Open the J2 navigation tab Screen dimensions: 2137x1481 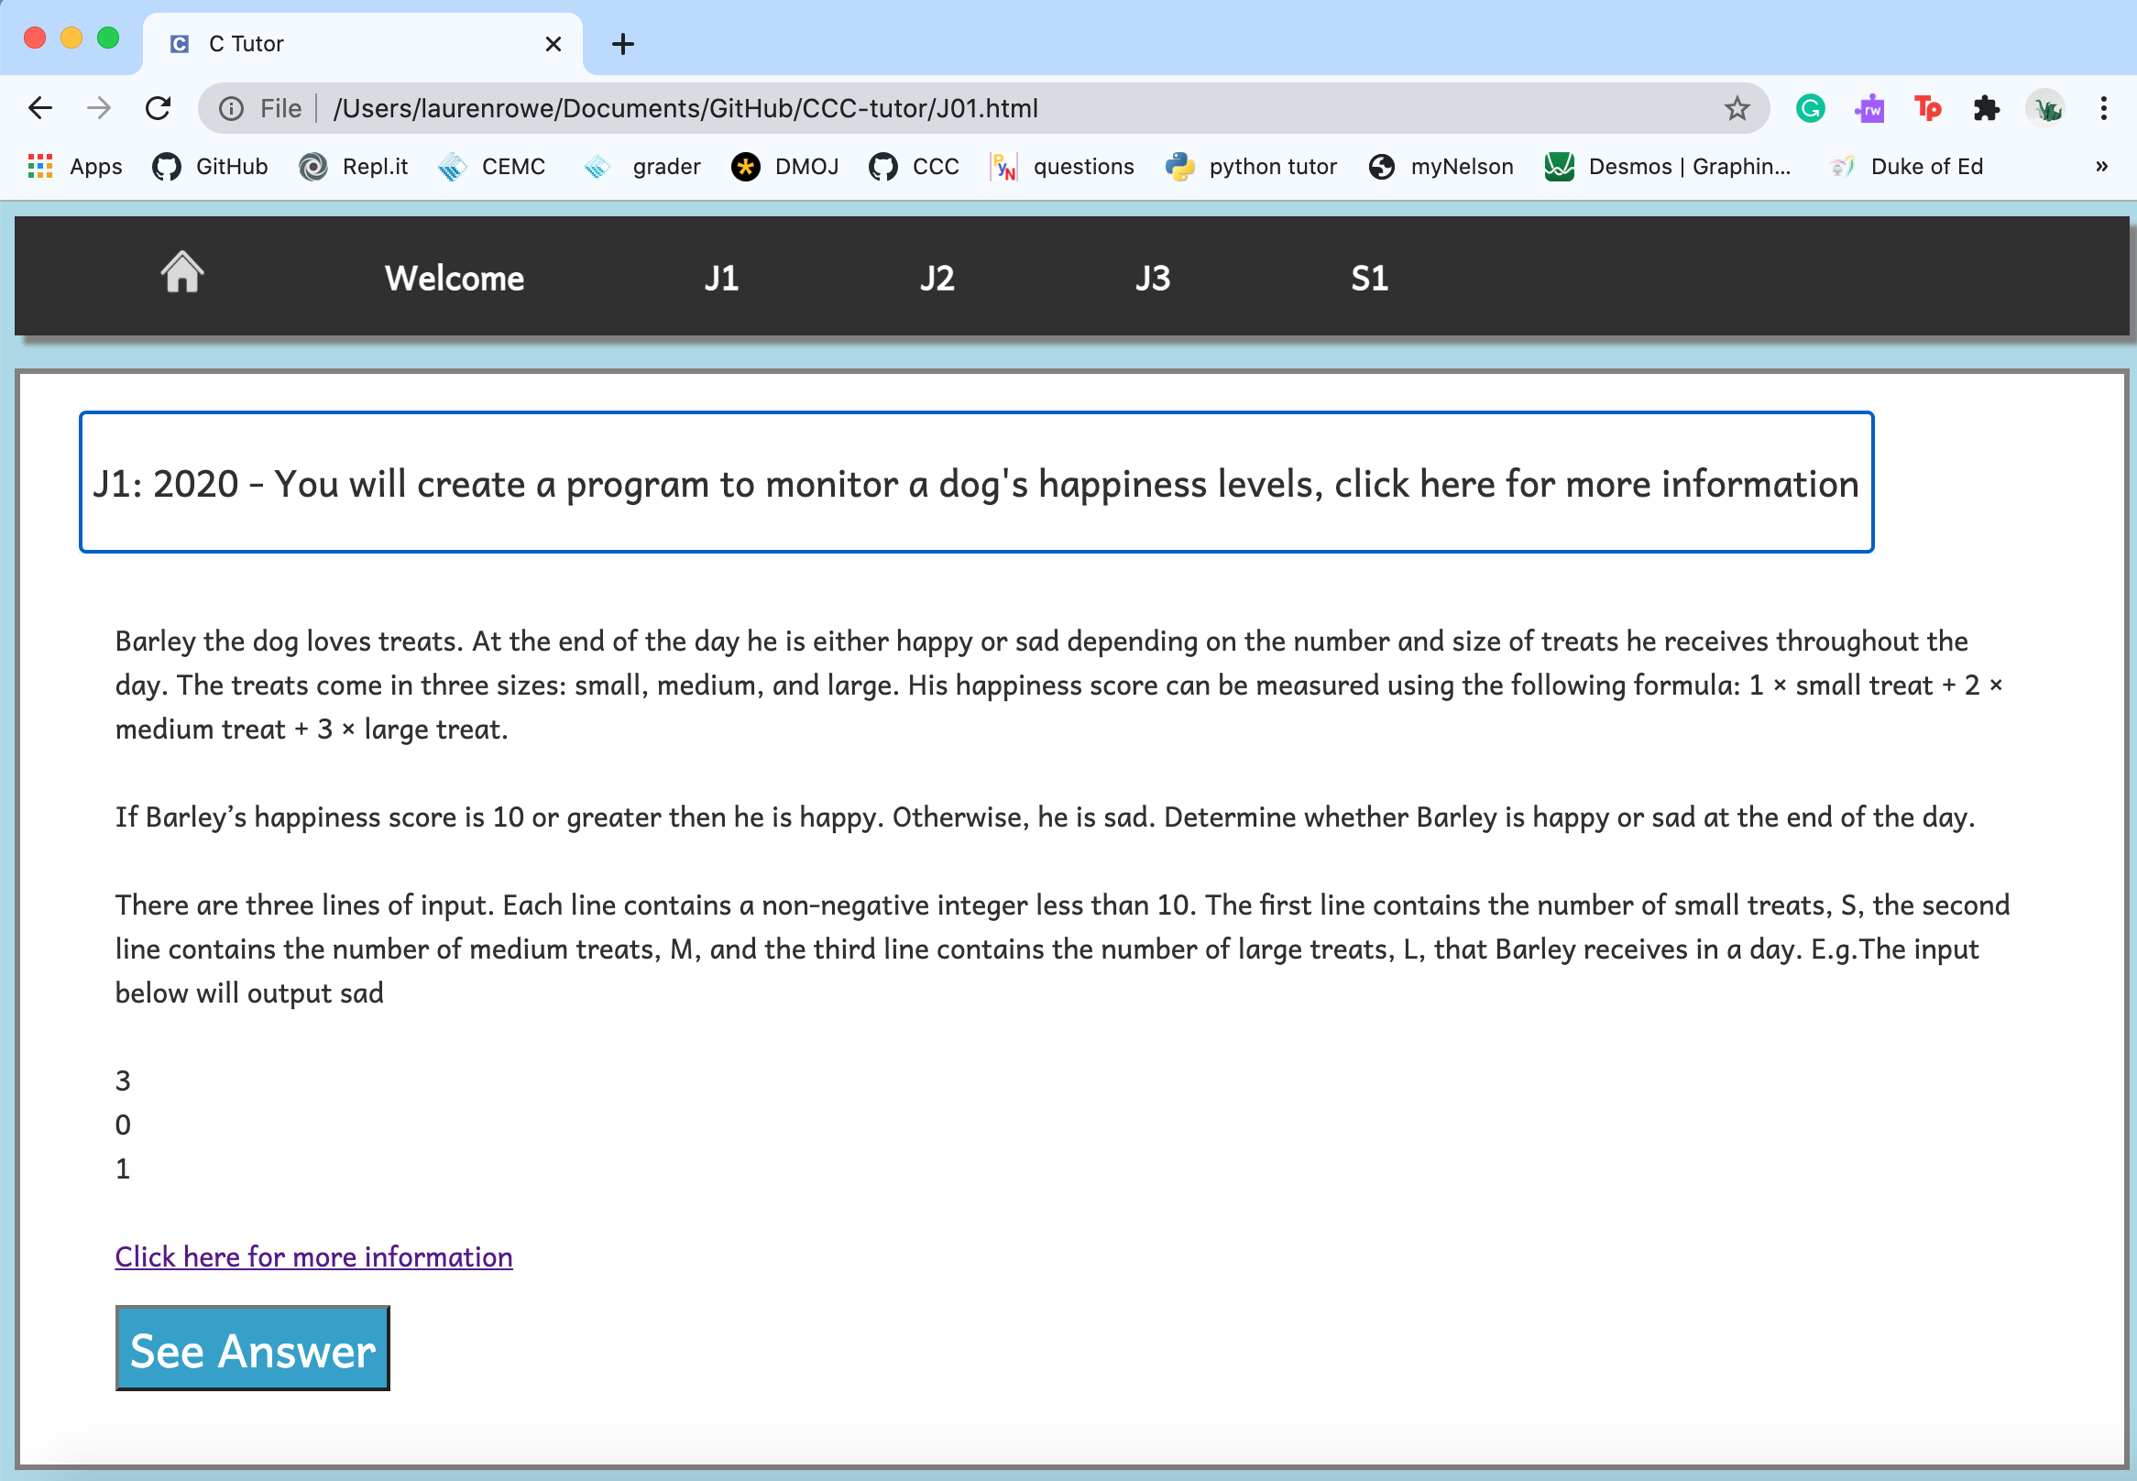937,279
